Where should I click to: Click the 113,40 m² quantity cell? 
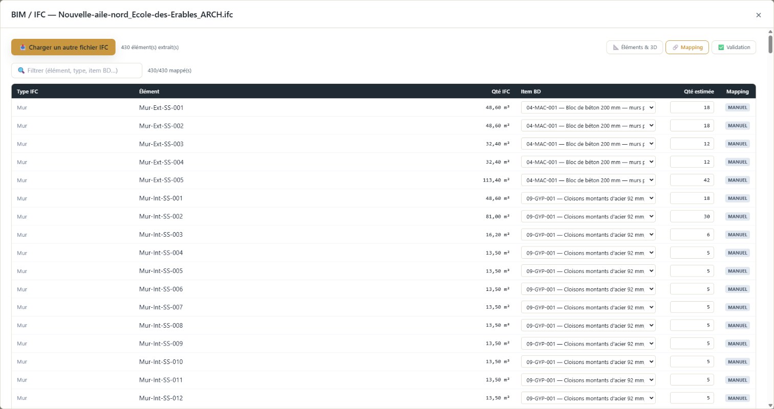coord(496,180)
